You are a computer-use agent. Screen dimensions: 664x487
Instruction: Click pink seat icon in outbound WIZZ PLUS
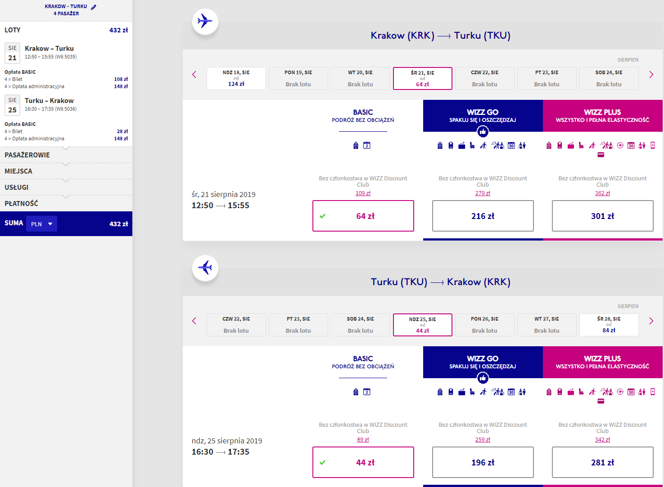tap(581, 145)
